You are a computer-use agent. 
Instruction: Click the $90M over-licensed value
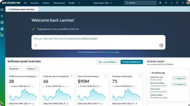(83, 81)
